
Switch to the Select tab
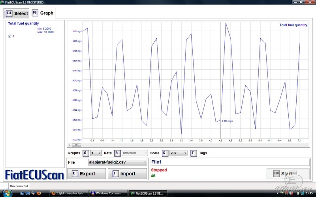click(16, 13)
